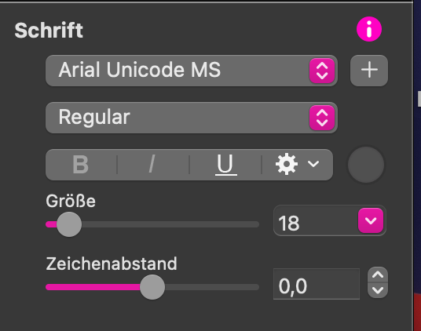
Task: Click the Schrift section heading
Action: tap(49, 31)
